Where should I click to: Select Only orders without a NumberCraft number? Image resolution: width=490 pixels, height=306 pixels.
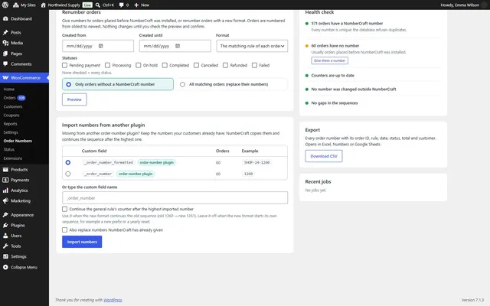pos(118,84)
